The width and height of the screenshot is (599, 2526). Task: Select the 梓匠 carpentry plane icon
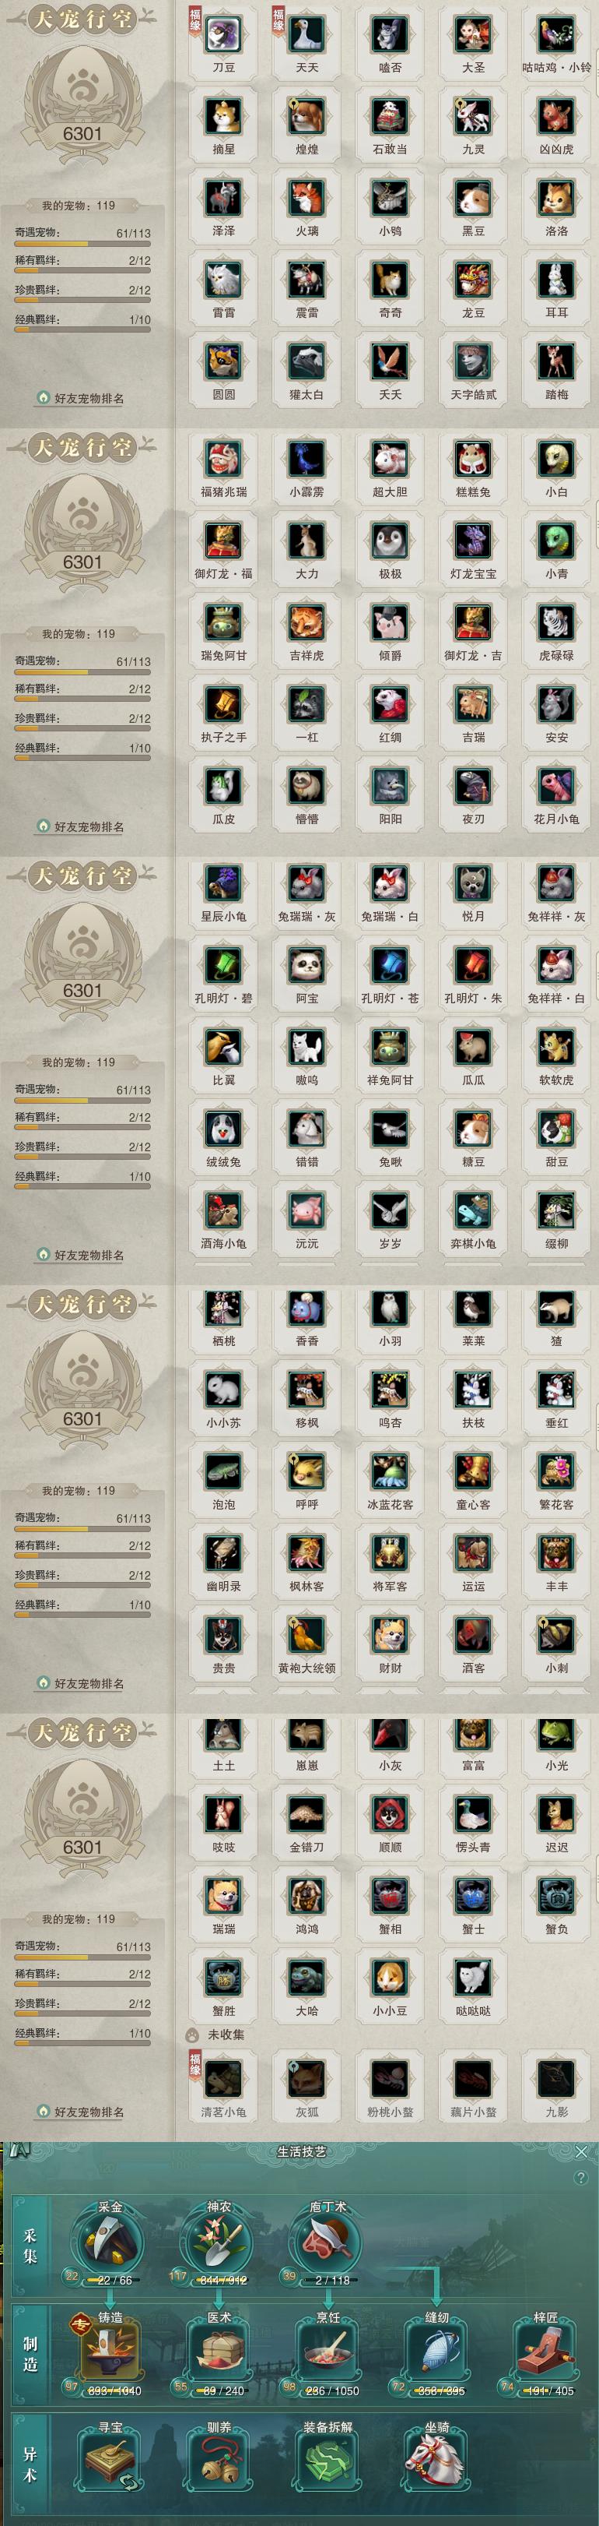click(x=545, y=2351)
